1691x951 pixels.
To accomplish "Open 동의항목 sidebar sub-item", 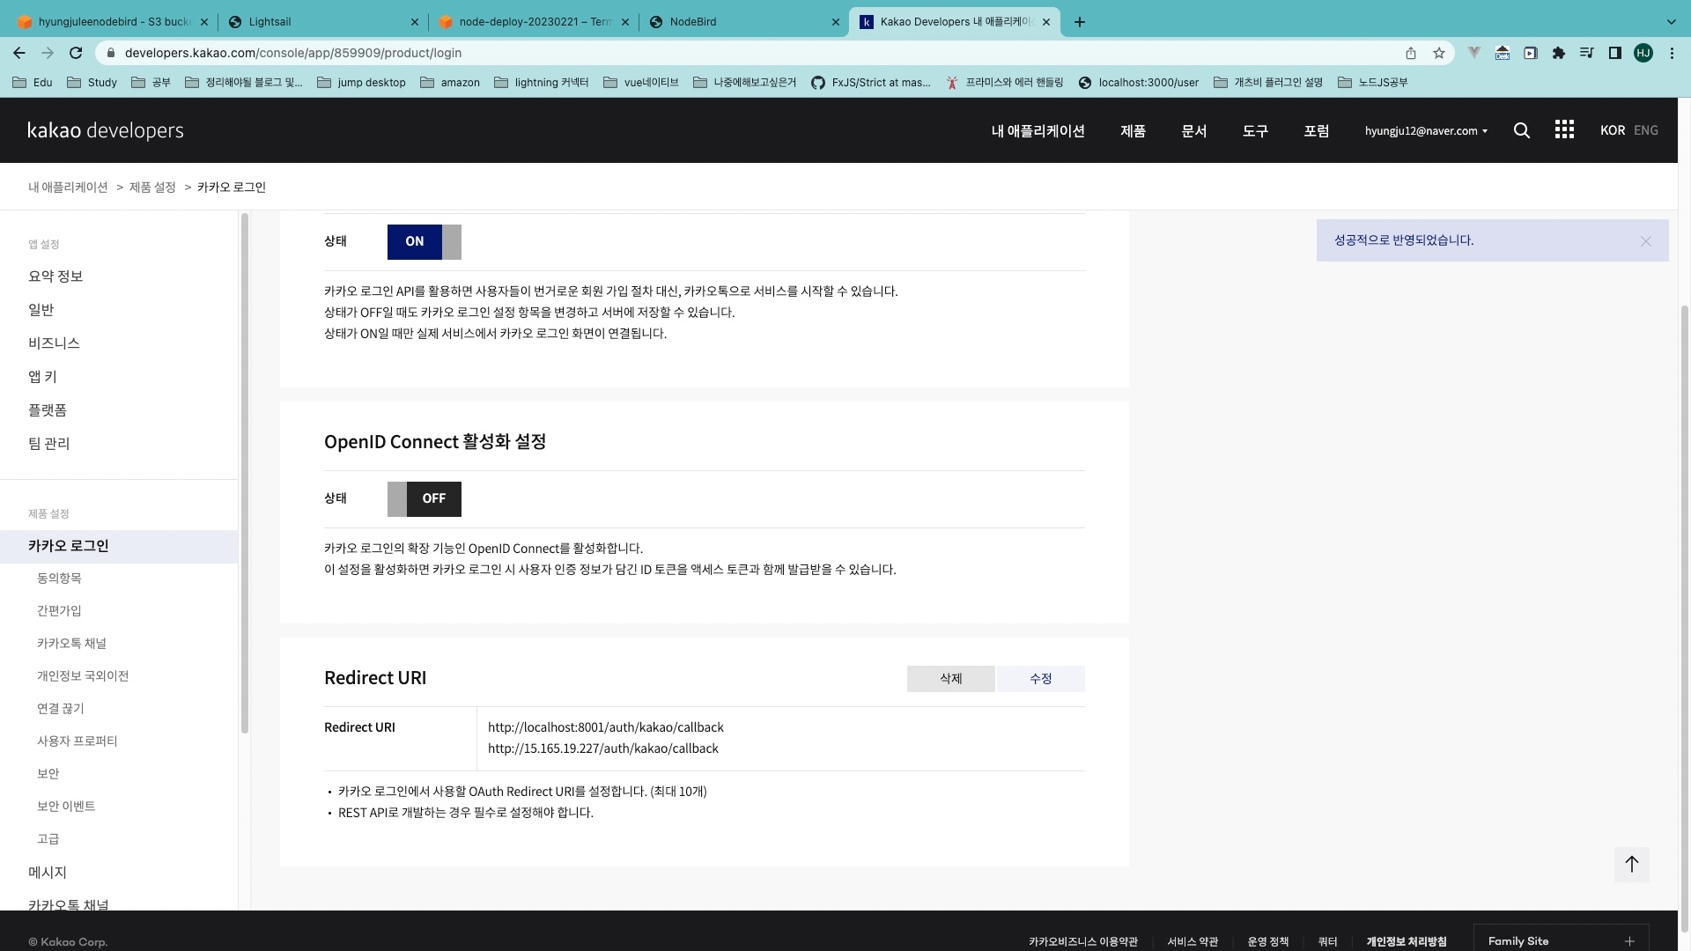I will click(59, 579).
